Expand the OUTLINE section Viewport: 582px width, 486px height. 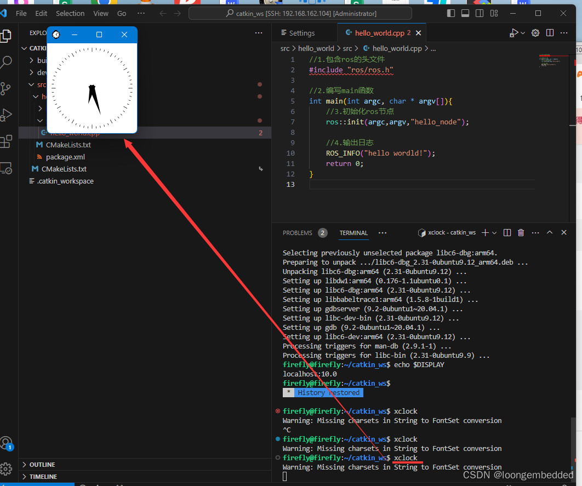[145, 465]
